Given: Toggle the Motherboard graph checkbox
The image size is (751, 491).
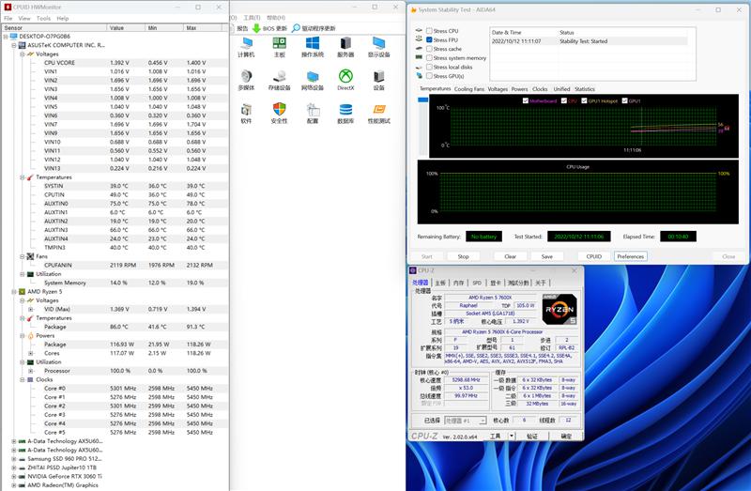Looking at the screenshot, I should [x=526, y=100].
